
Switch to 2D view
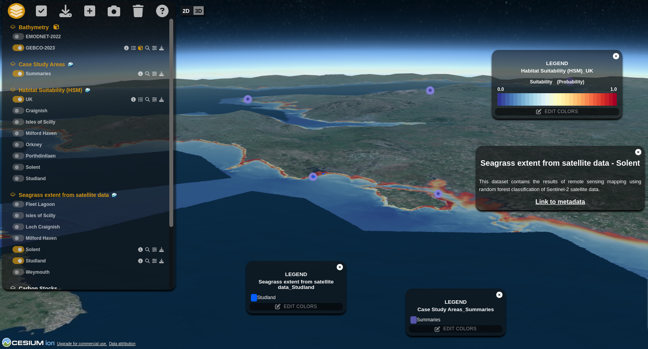tap(186, 11)
